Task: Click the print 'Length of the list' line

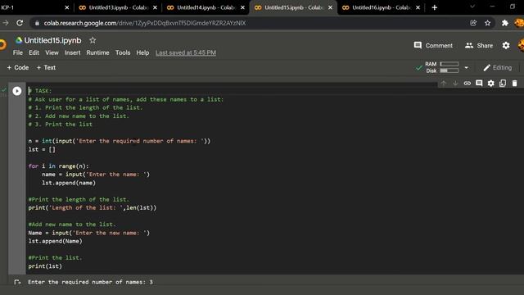Action: click(93, 207)
